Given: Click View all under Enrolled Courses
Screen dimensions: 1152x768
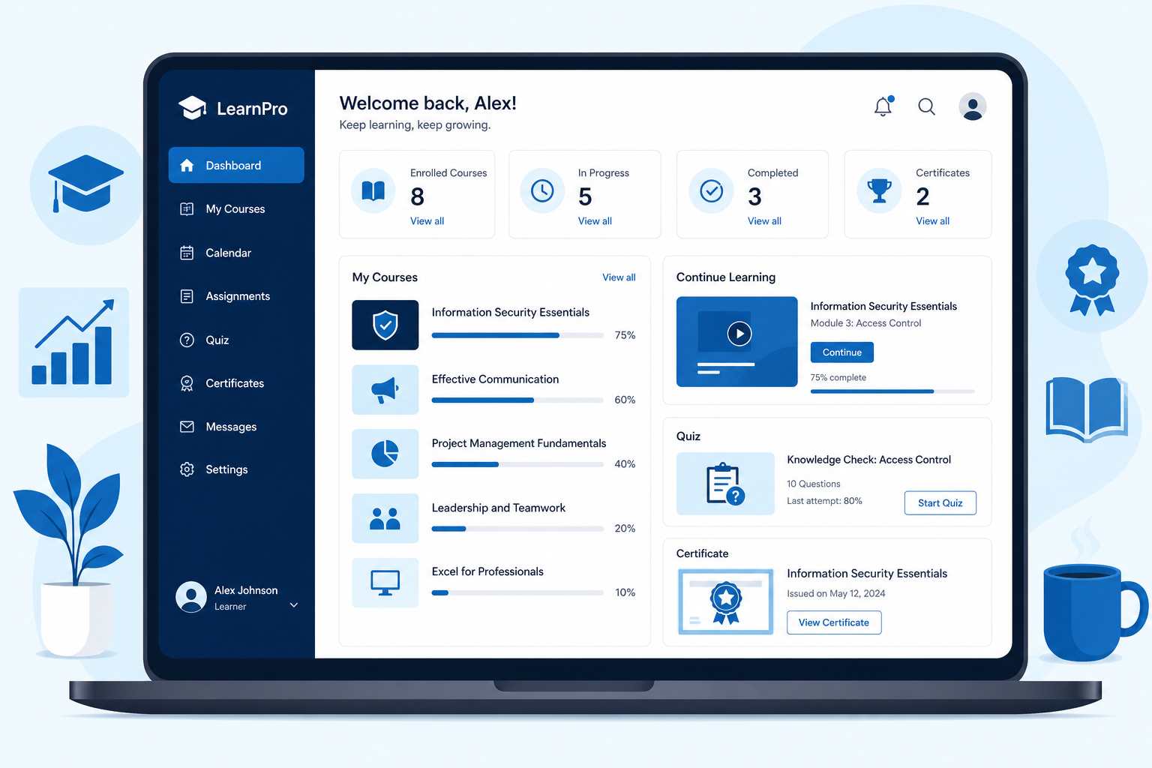Looking at the screenshot, I should 427,221.
